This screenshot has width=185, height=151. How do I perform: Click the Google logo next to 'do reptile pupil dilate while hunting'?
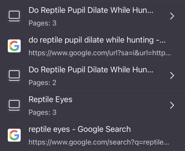tap(14, 46)
